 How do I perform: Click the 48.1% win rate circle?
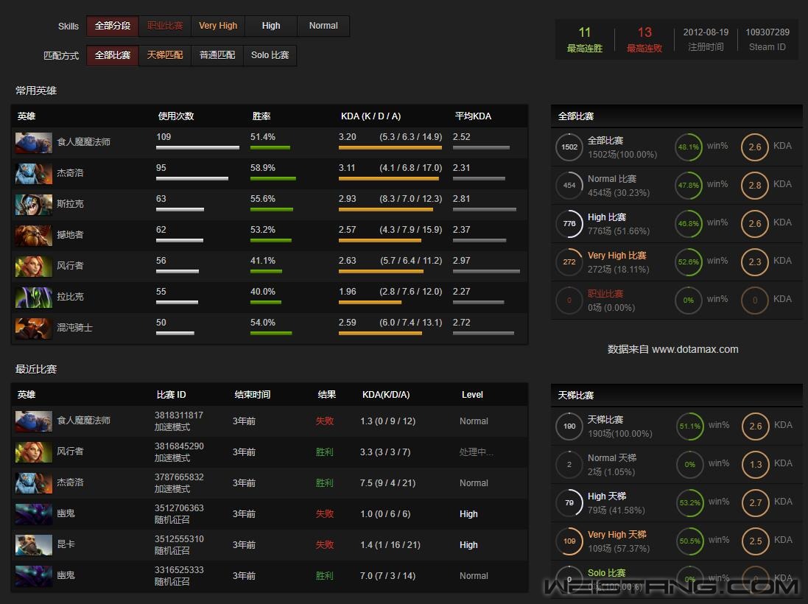click(x=689, y=147)
